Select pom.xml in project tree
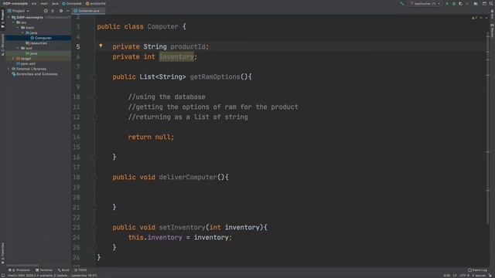 (x=26, y=63)
